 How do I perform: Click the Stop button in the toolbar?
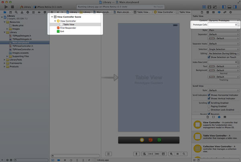coord(12,7)
